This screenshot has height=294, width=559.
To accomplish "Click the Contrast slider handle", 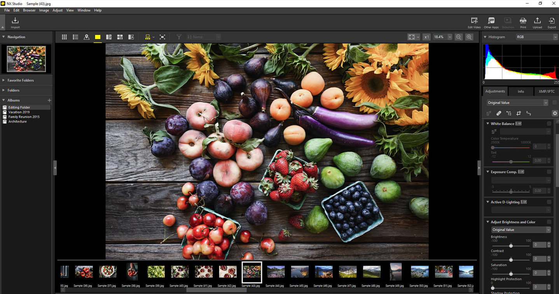I will click(511, 260).
